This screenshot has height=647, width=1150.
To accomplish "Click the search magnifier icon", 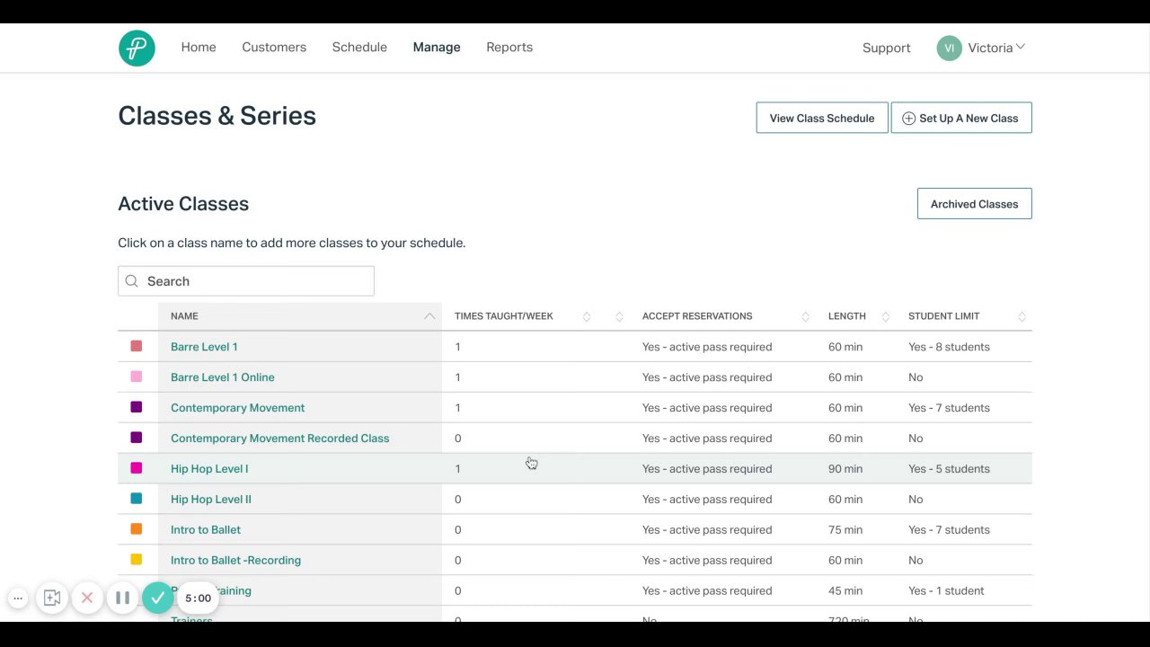I will pos(132,281).
